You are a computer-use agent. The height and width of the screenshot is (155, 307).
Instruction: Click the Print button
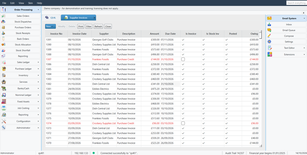pos(81,26)
